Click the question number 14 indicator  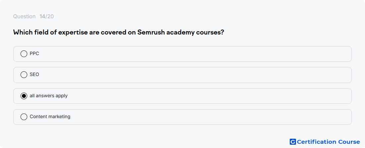[x=42, y=17]
